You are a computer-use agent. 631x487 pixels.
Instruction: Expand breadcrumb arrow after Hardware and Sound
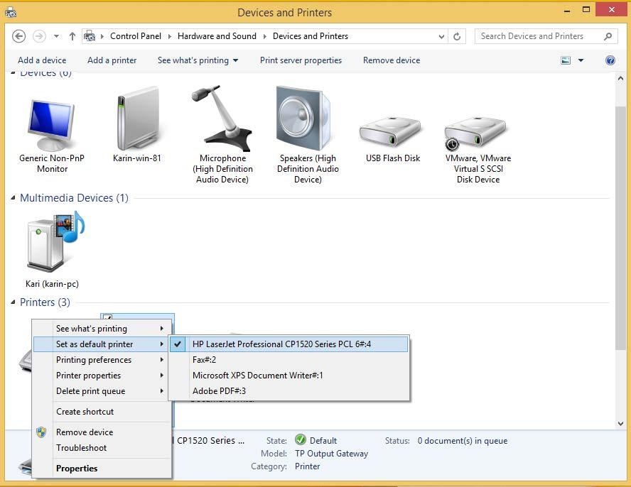264,37
